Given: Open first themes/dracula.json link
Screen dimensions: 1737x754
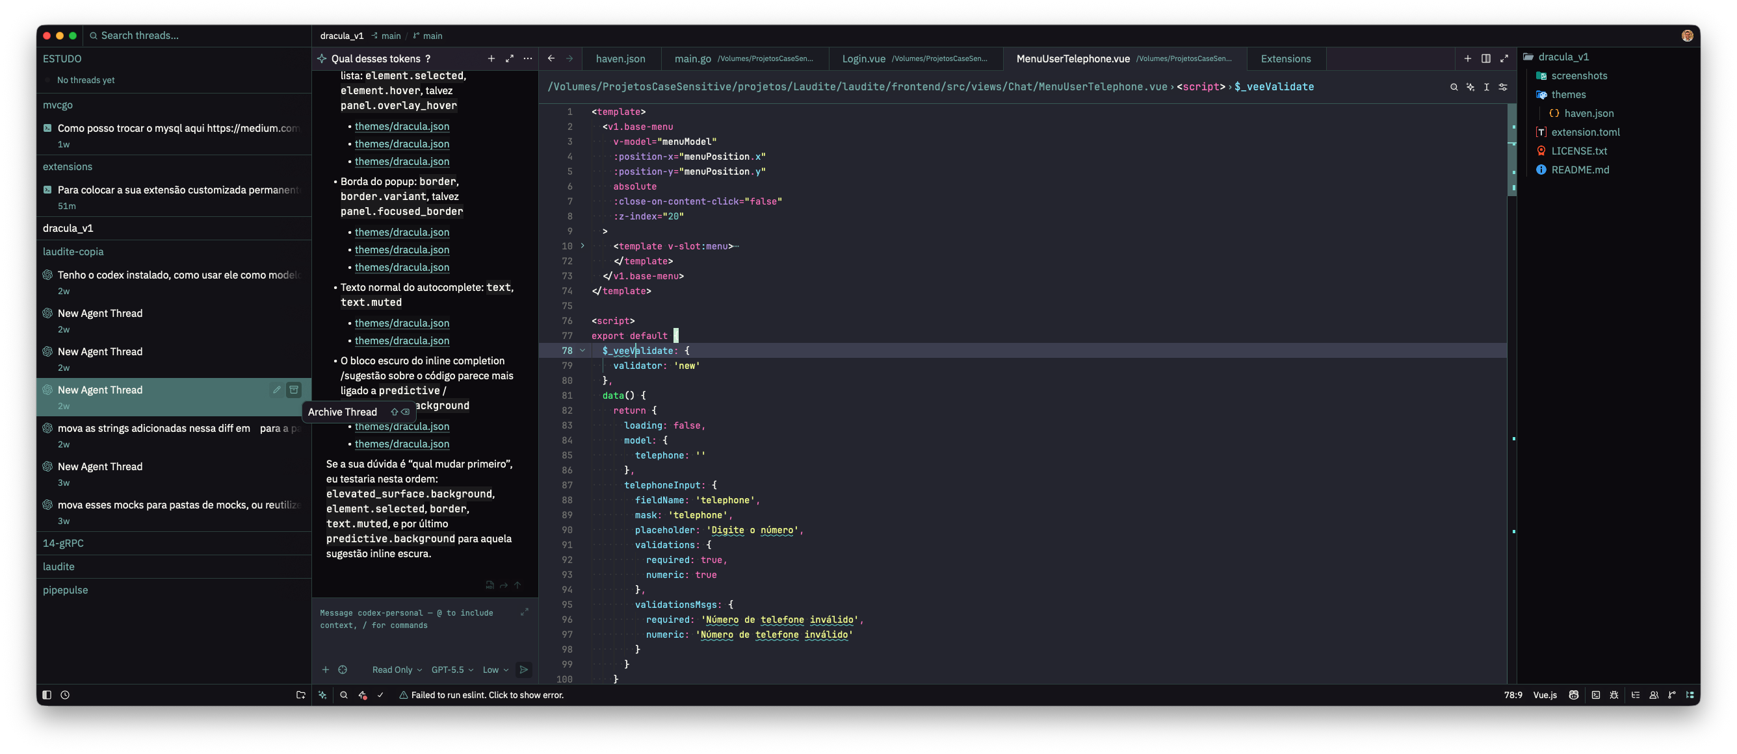Looking at the screenshot, I should pyautogui.click(x=402, y=126).
